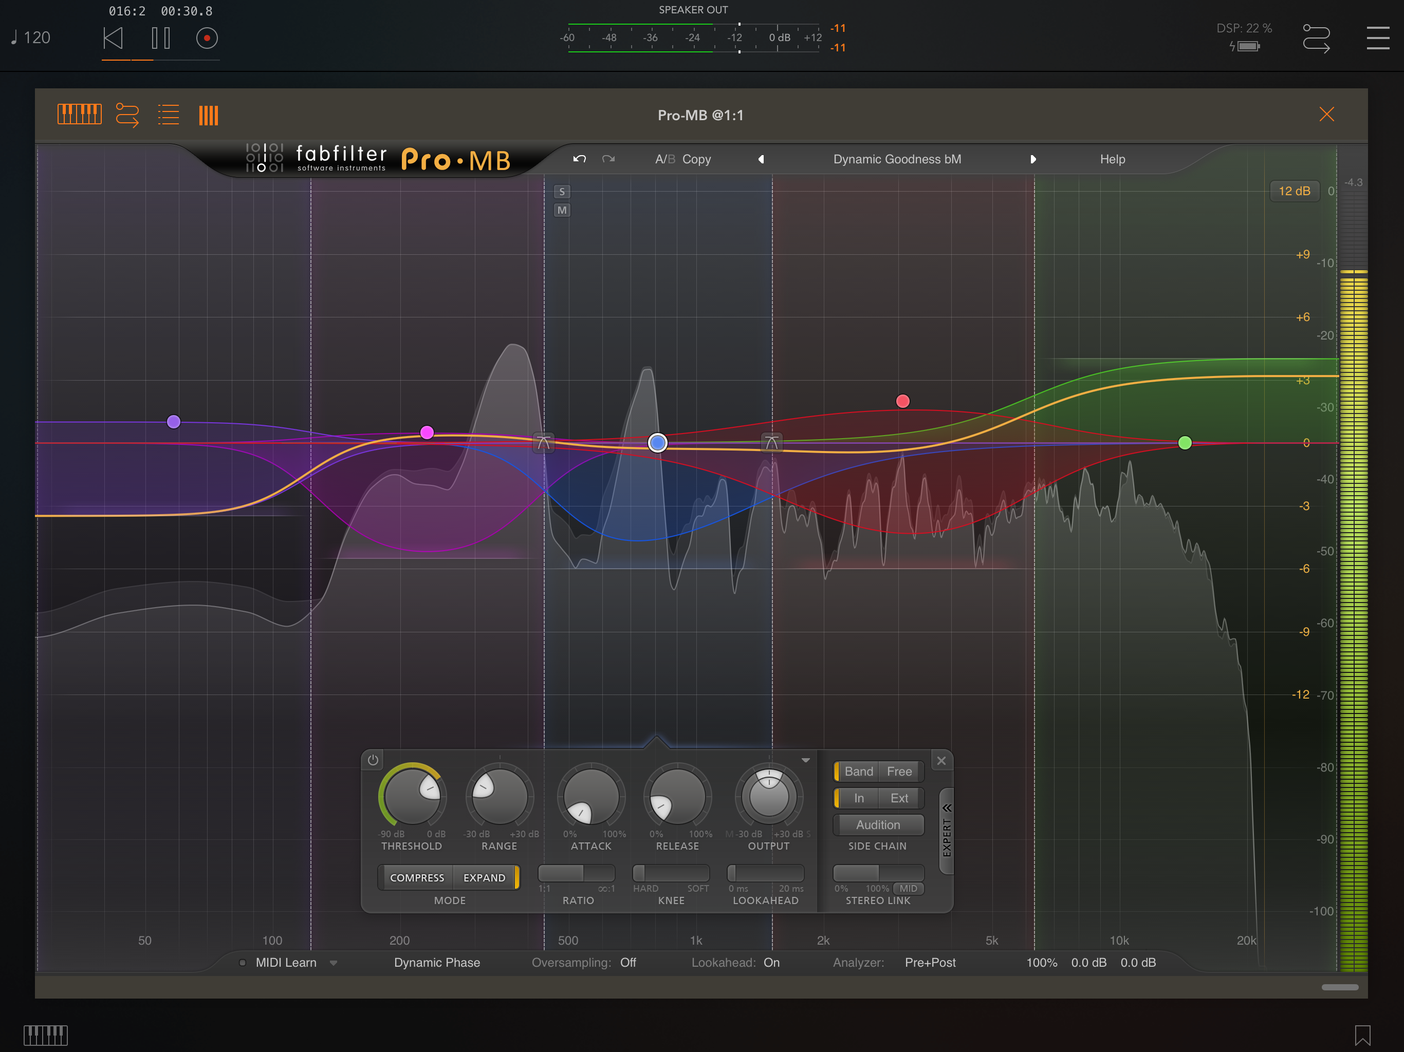
Task: Select the red band handle
Action: [x=902, y=401]
